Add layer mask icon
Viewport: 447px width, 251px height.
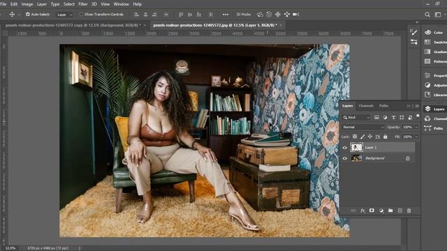point(372,211)
